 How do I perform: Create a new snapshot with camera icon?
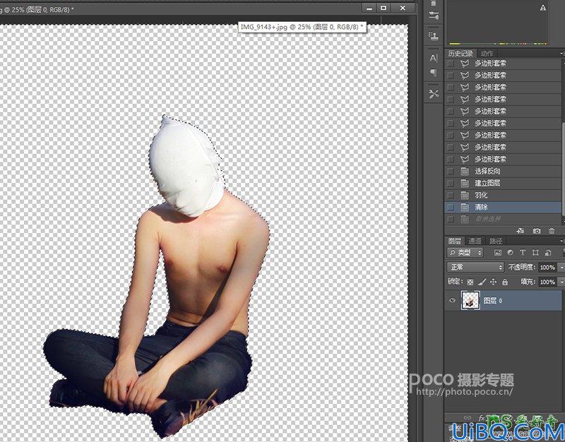click(537, 231)
